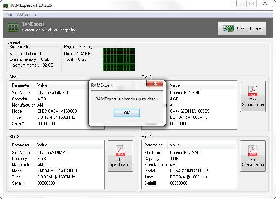The image size is (276, 199).
Task: Select model CMX4GX3M1A1600C9 in Slot 3
Action: tap(190, 111)
